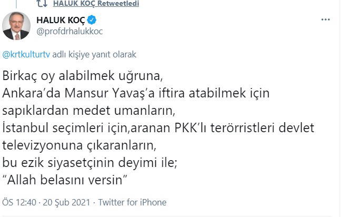
Task: Open the "Twitter for iPhone" source link
Action: tap(132, 202)
